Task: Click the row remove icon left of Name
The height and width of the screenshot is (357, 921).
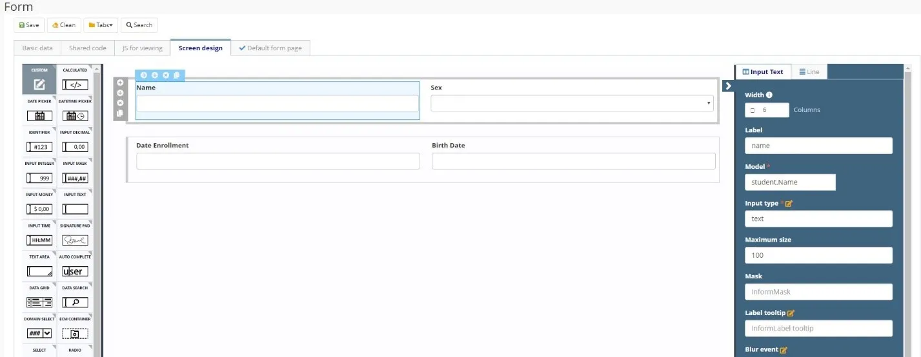Action: tap(120, 103)
